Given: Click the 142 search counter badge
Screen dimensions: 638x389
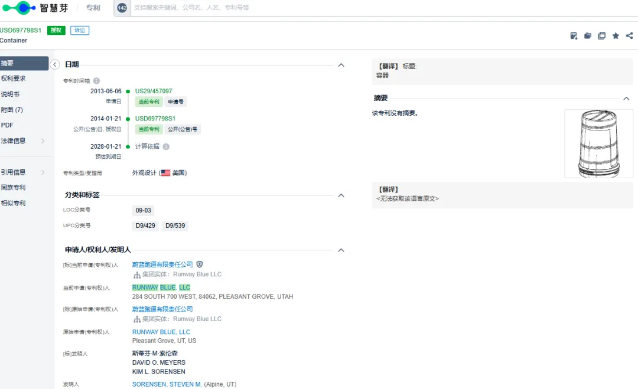Looking at the screenshot, I should 122,8.
